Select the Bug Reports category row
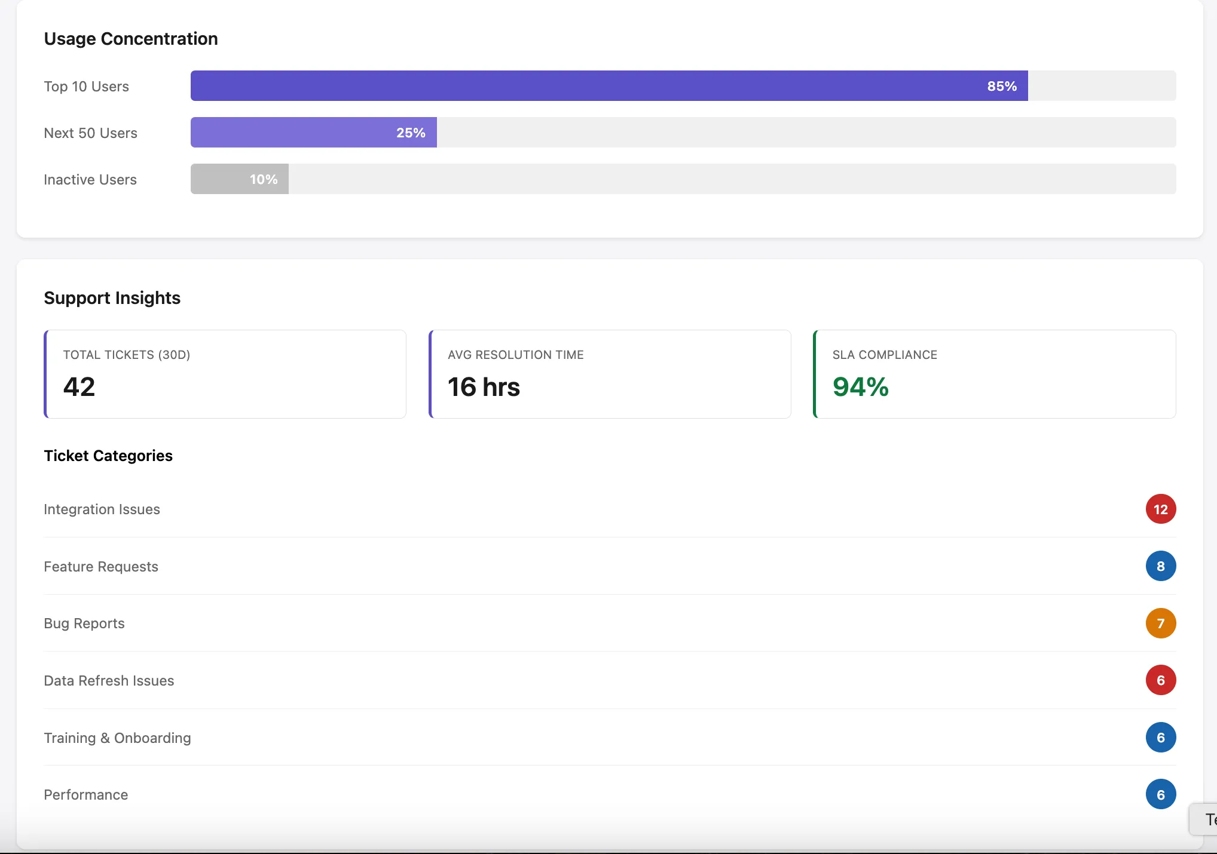This screenshot has width=1217, height=854. tap(84, 623)
